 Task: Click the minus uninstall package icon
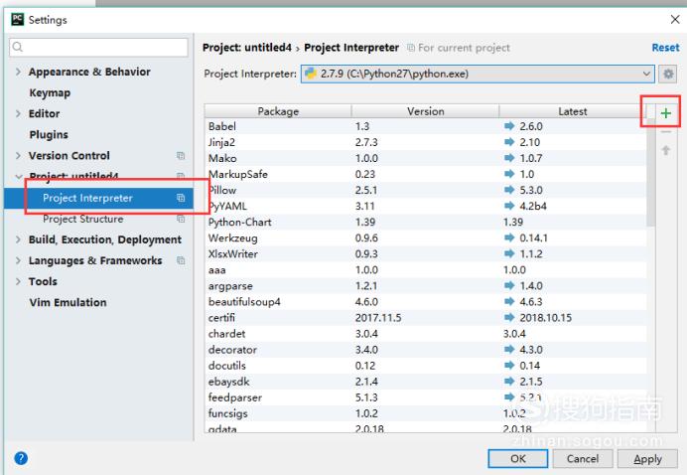(666, 131)
